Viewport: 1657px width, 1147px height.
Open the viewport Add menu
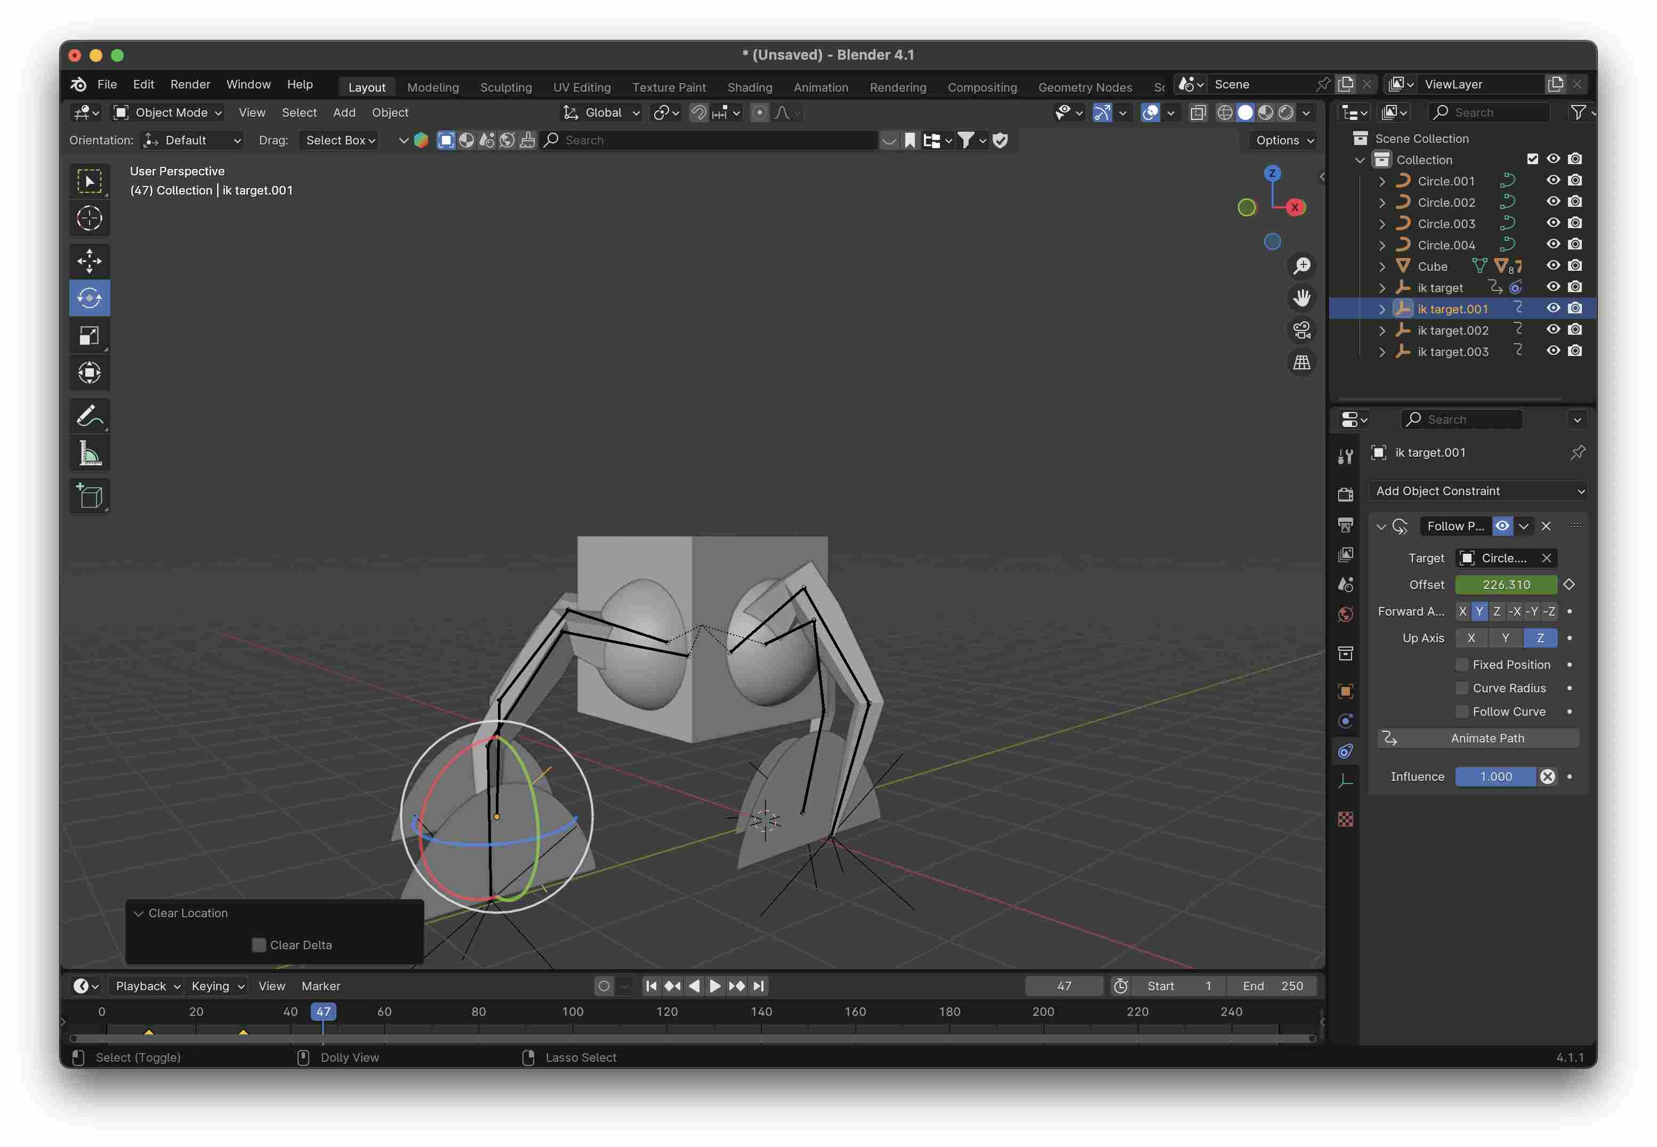(x=344, y=112)
